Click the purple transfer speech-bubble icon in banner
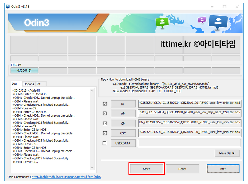Viewport: 248px width, 184px height. [x=202, y=20]
